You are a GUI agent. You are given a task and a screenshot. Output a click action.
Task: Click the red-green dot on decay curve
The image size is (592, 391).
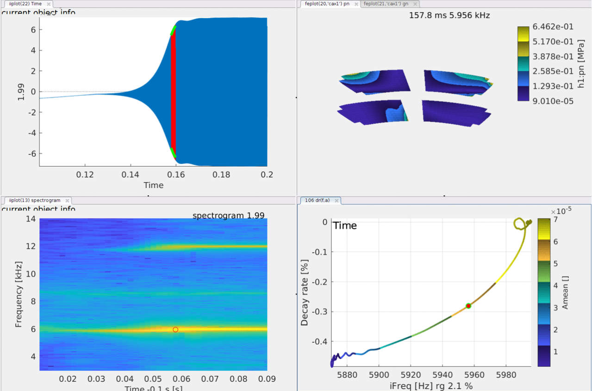[468, 306]
